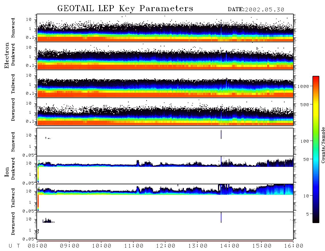Click the '500' color bar tick value

tap(305, 104)
